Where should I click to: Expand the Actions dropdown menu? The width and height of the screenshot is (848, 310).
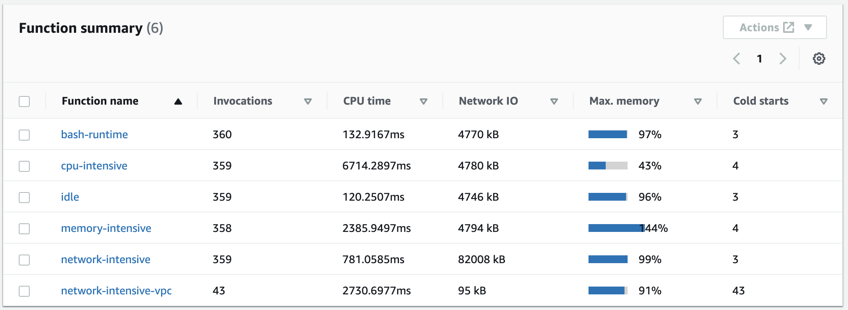(x=775, y=27)
